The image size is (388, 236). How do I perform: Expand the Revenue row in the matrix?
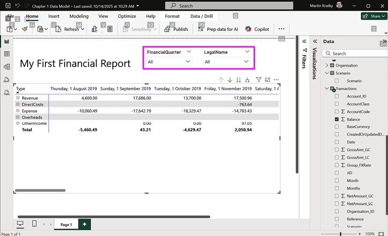(18, 98)
